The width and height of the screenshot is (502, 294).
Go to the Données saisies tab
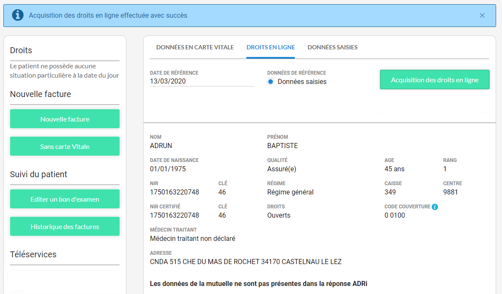click(332, 47)
